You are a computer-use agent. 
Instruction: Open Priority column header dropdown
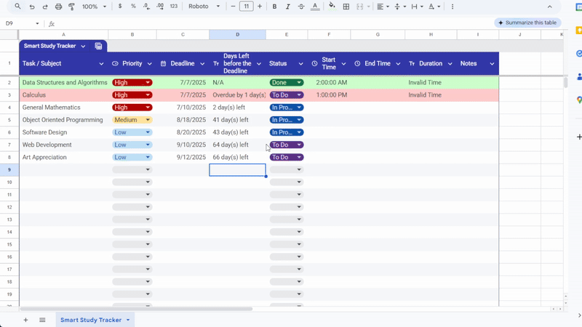pos(150,64)
